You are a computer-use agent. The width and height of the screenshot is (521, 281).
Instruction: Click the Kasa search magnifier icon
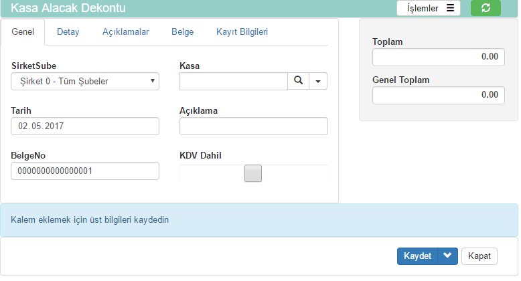click(x=298, y=81)
